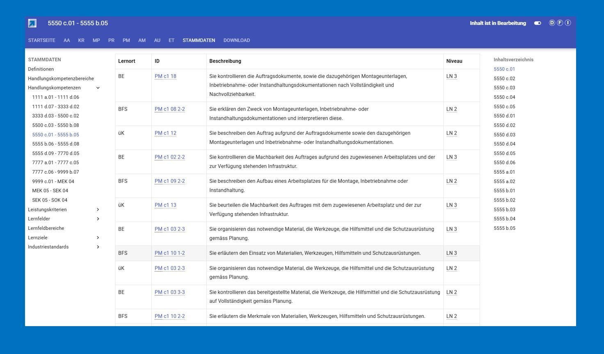
Task: Expand the Industriestandards section
Action: (x=98, y=247)
